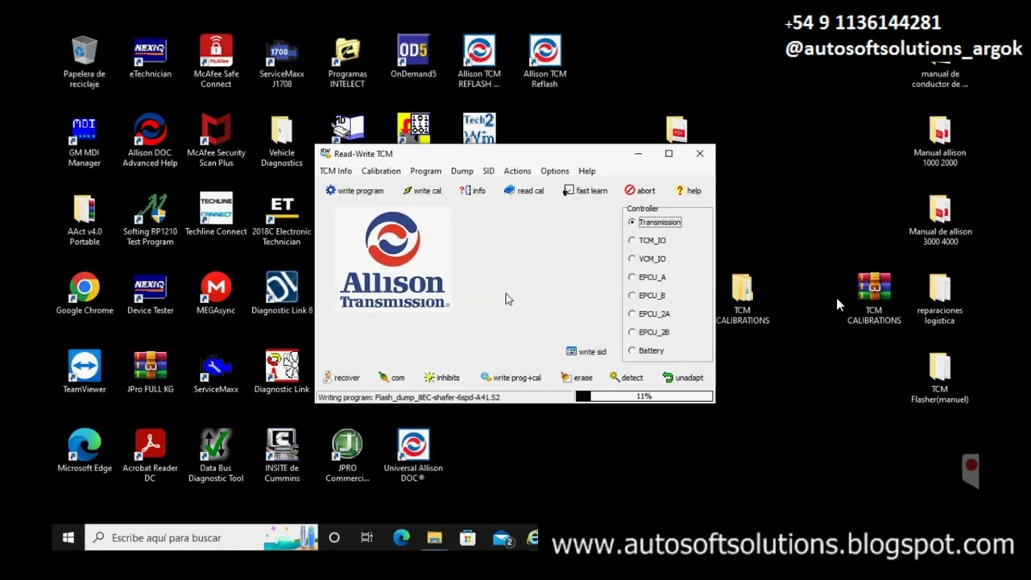Open the TCM Info menu
Screen dimensions: 1031x580
[335, 171]
